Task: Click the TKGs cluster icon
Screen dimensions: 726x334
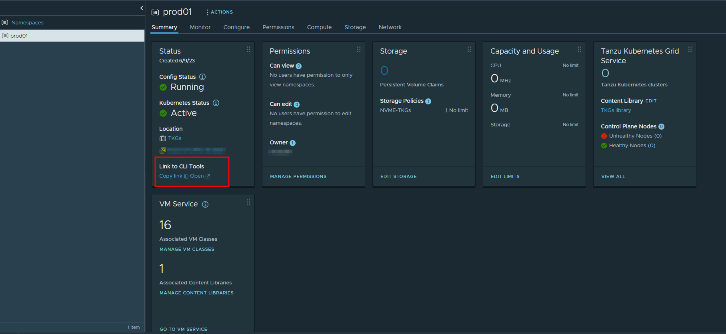Action: click(x=163, y=138)
